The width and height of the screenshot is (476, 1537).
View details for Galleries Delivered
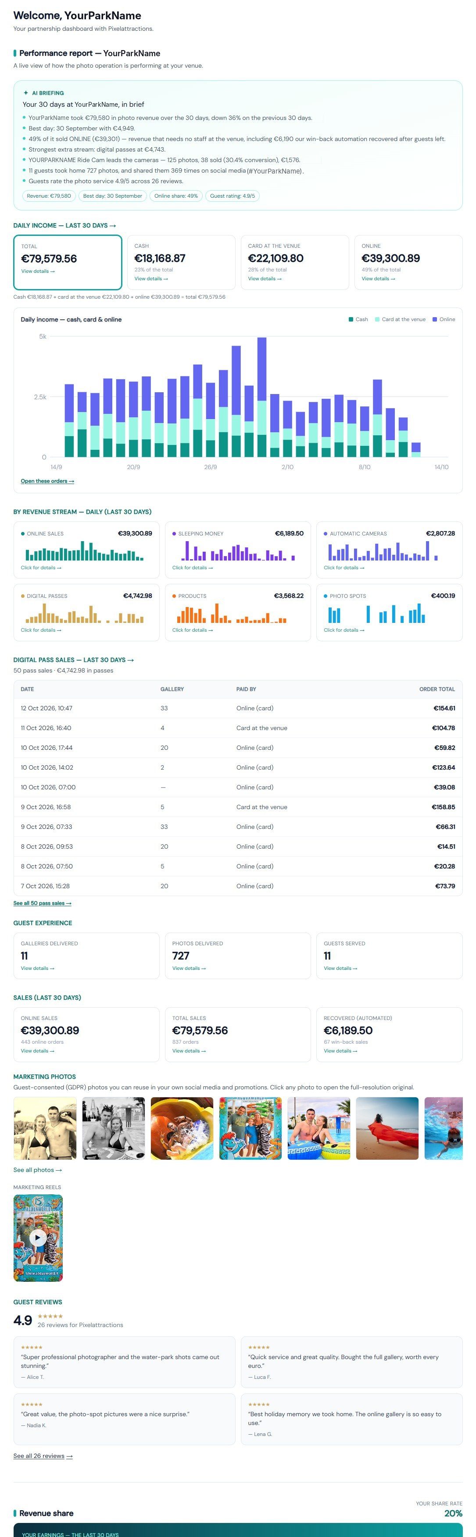(x=38, y=969)
